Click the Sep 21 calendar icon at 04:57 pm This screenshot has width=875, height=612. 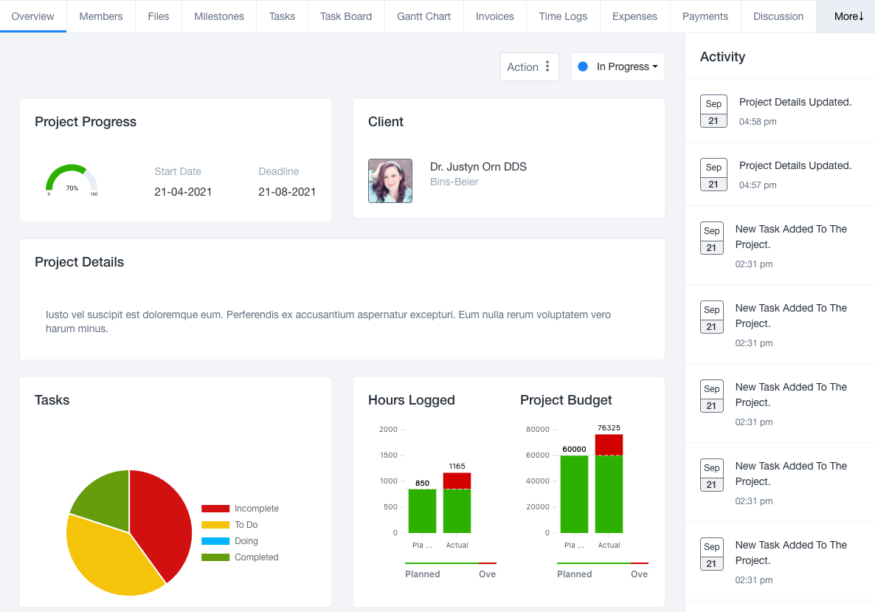coord(713,175)
